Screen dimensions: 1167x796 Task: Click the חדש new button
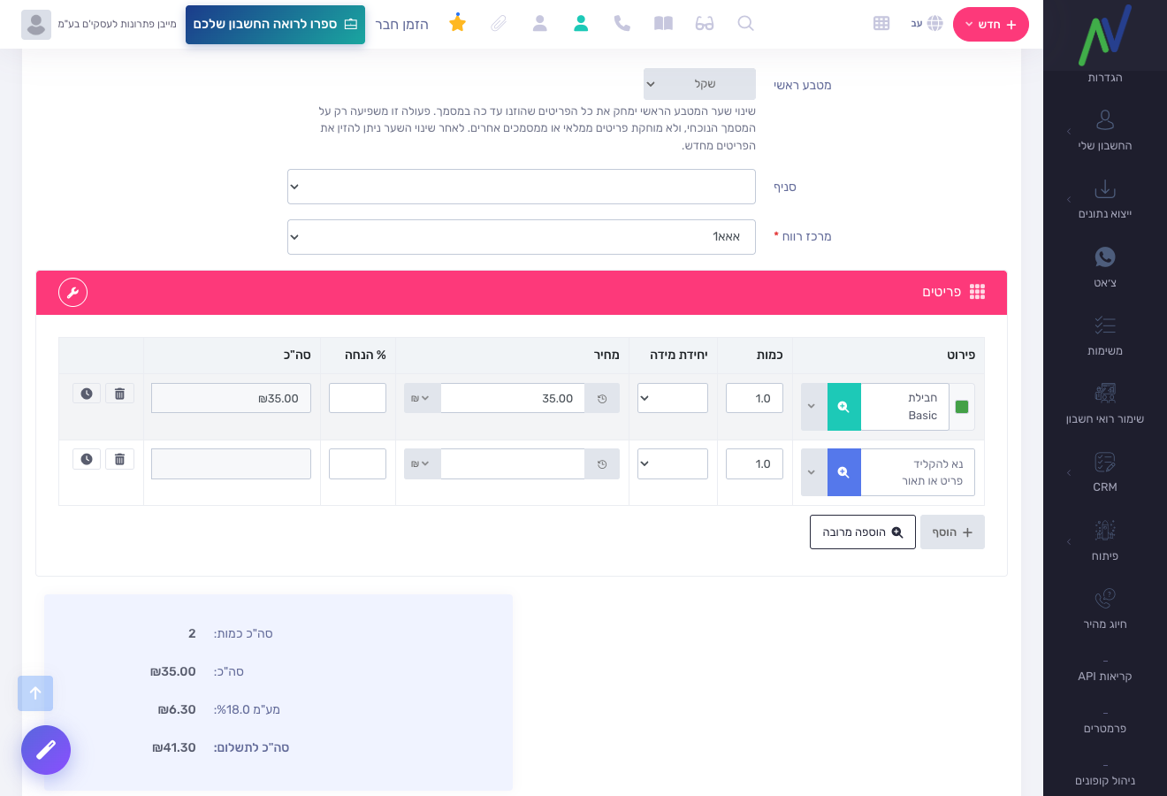click(x=991, y=25)
